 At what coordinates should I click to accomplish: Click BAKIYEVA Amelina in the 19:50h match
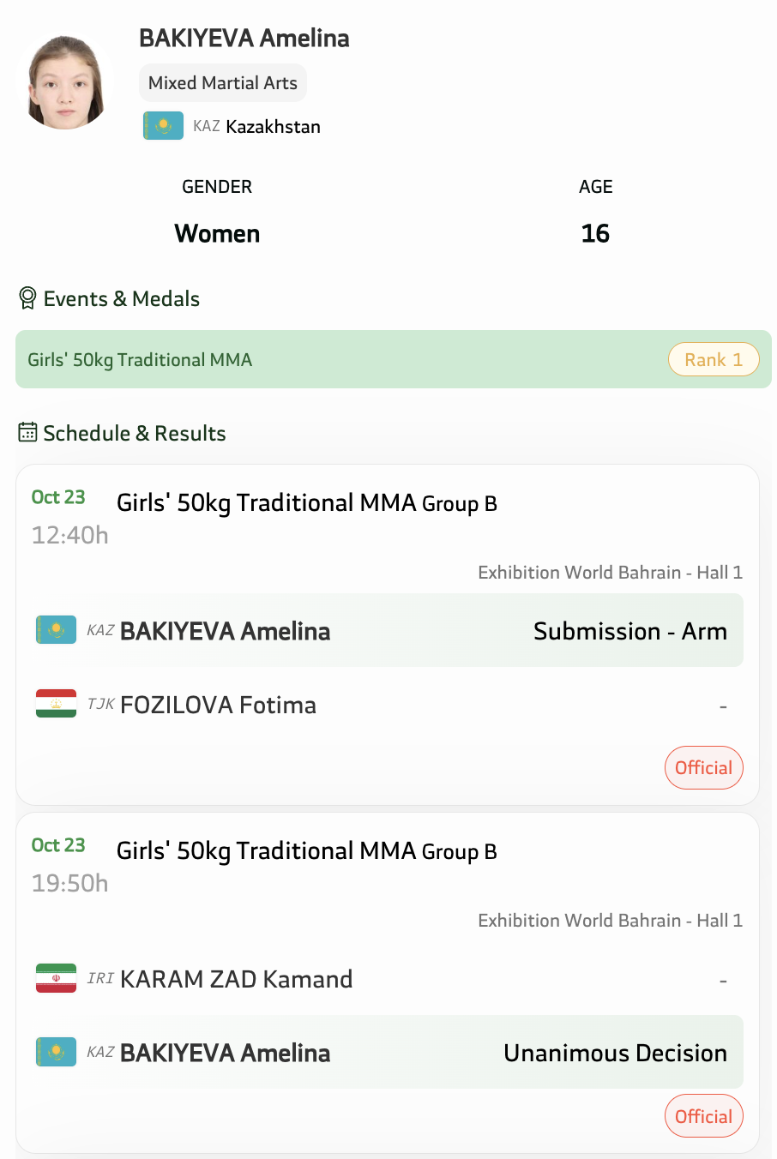tap(225, 1053)
